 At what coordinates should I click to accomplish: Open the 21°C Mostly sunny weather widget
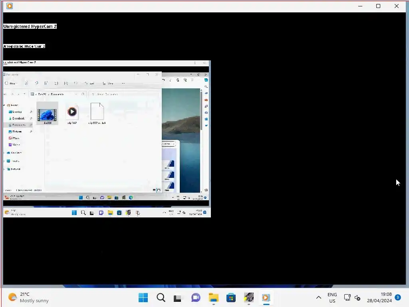[x=28, y=297]
